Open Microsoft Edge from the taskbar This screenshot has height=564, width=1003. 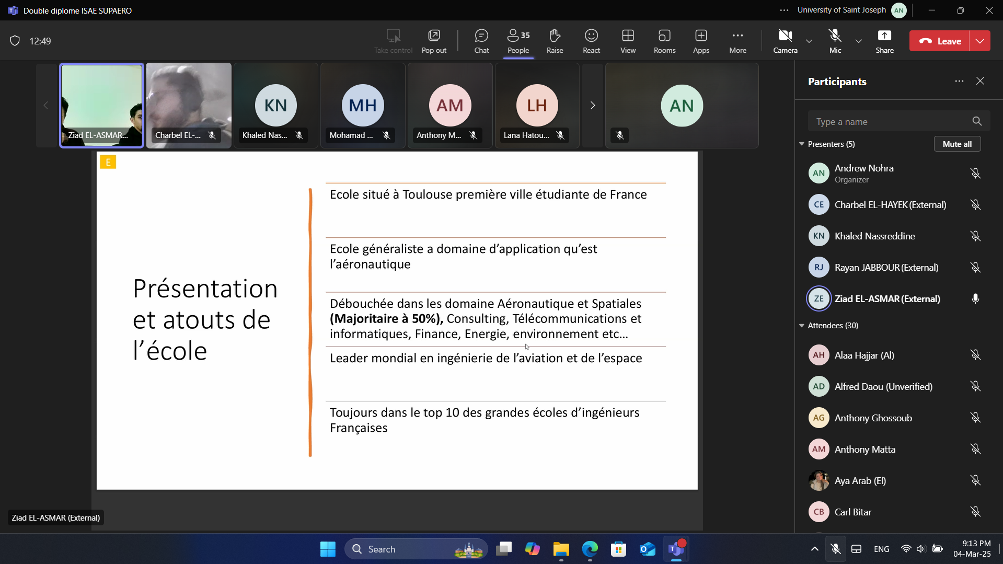coord(590,549)
